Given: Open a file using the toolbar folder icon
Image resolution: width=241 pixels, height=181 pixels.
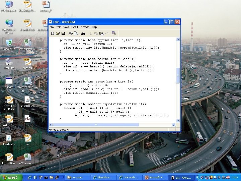Looking at the screenshot, I should (x=58, y=34).
